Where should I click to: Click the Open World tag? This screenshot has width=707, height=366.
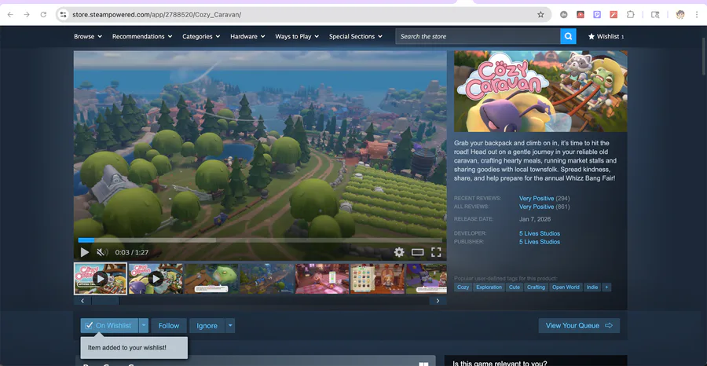click(x=566, y=287)
